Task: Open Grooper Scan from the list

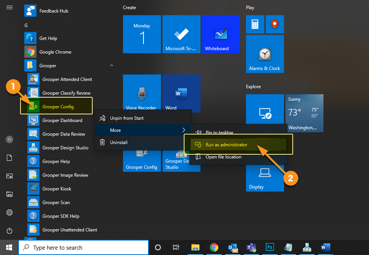Action: (x=56, y=203)
